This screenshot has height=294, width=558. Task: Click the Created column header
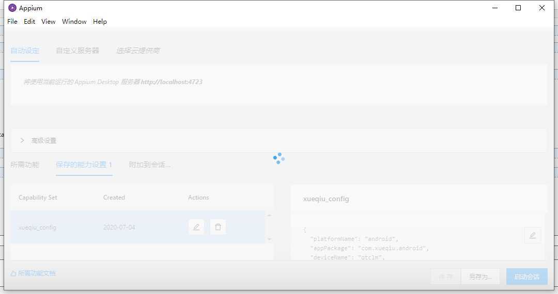[114, 198]
